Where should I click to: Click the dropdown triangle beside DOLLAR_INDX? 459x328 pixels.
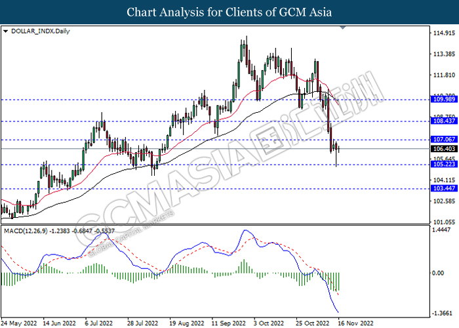click(x=5, y=31)
